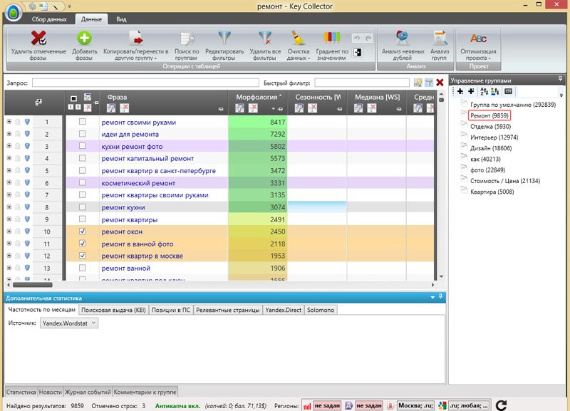The height and width of the screenshot is (411, 570).
Task: Select the Отделка (5930) group
Action: [490, 127]
